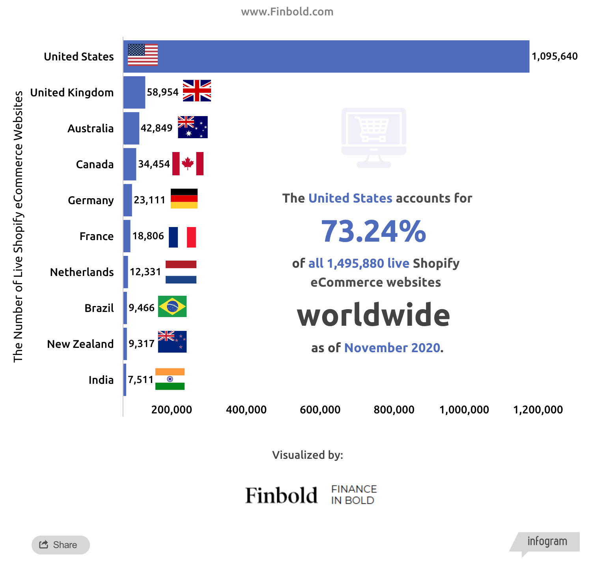590x567 pixels.
Task: Click the shopping cart monitor icon
Action: pos(374,138)
